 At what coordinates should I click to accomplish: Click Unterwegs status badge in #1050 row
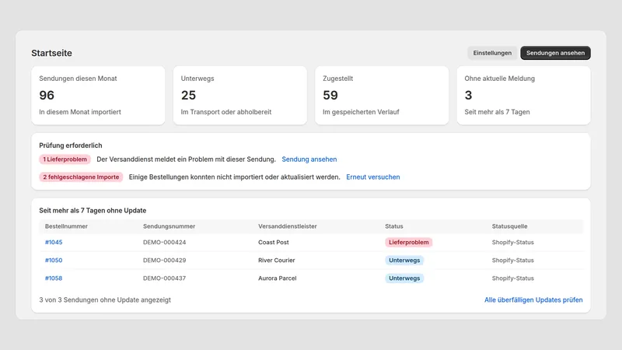click(404, 261)
